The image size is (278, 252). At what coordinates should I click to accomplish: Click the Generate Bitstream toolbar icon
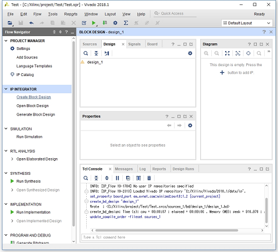point(105,23)
